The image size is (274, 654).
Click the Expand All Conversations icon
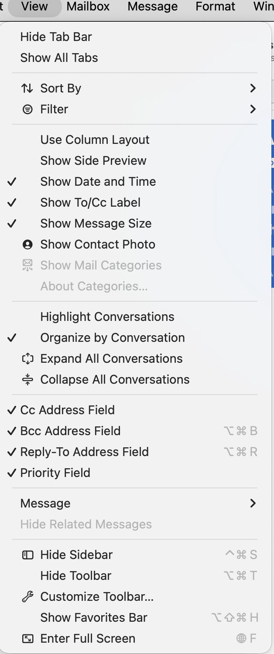(x=27, y=358)
